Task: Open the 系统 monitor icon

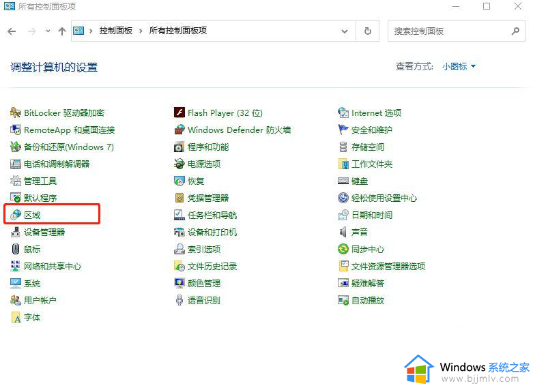Action: pos(16,283)
